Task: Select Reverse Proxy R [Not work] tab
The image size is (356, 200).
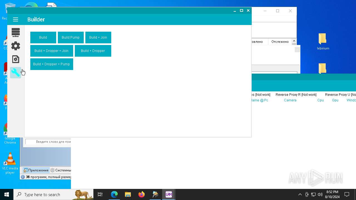Action: pos(296,95)
